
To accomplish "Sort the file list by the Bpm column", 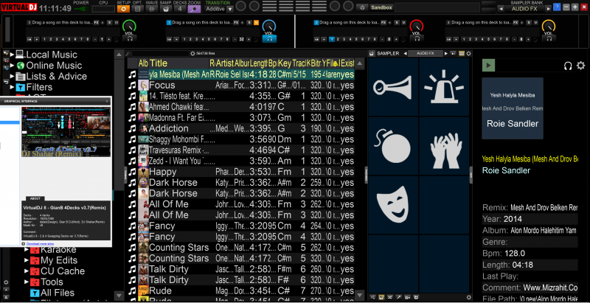I will click(273, 63).
